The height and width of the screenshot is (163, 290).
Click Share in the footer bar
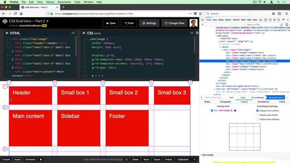[x=146, y=159]
